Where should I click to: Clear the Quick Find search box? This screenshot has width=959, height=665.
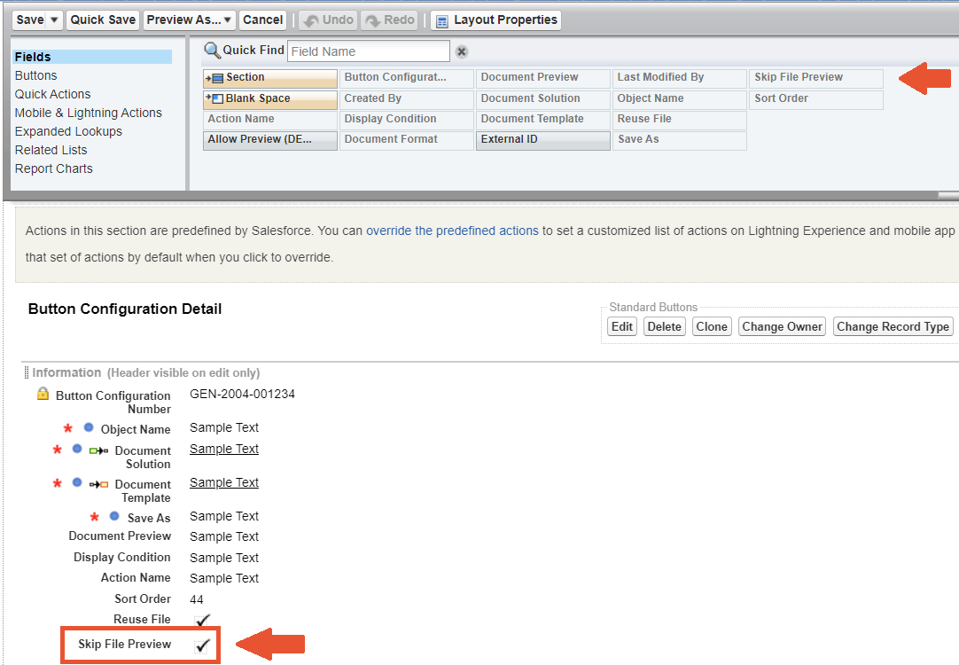[462, 51]
